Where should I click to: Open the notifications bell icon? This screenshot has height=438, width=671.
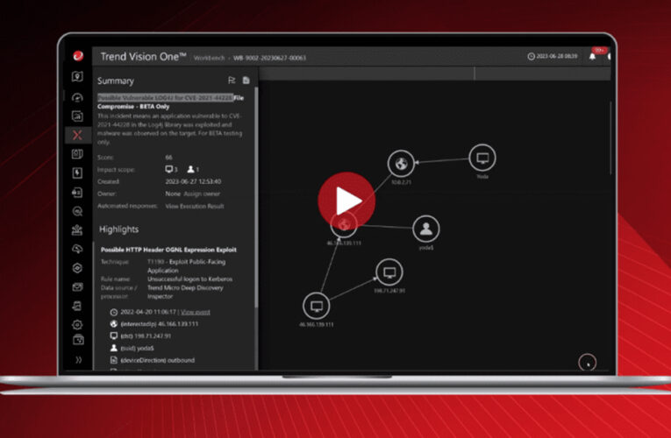pos(592,56)
